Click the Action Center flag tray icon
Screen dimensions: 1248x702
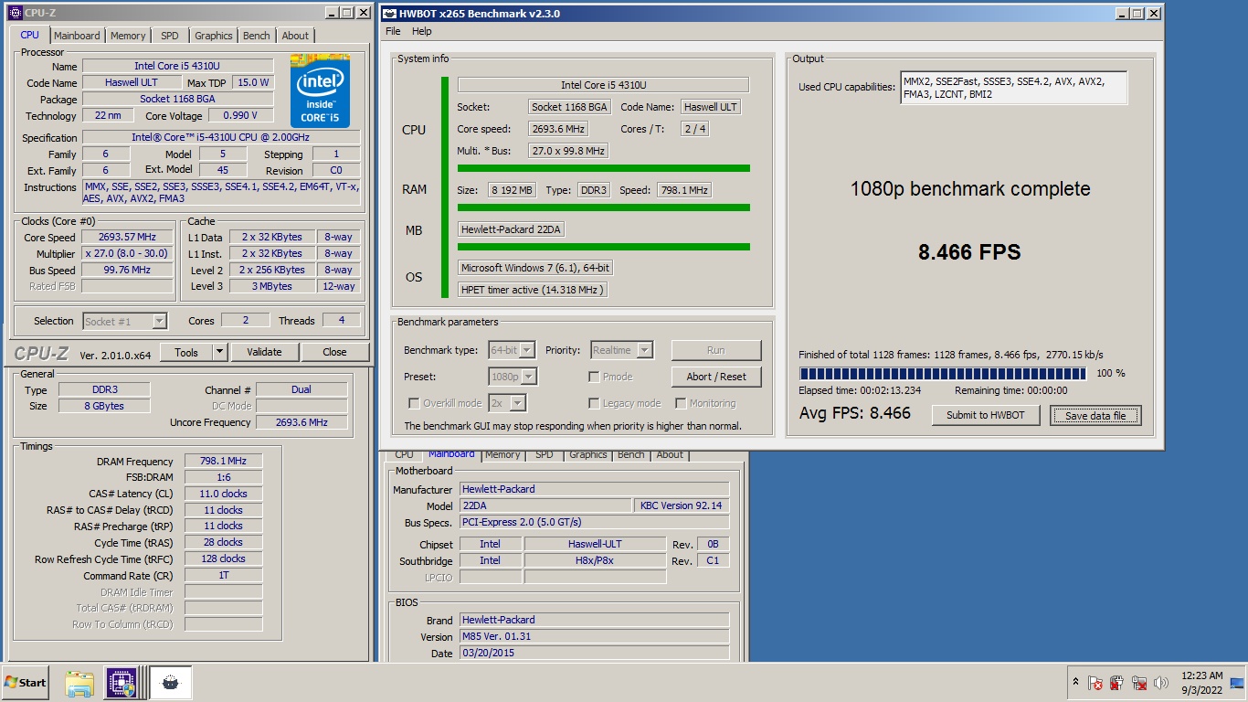pos(1095,683)
